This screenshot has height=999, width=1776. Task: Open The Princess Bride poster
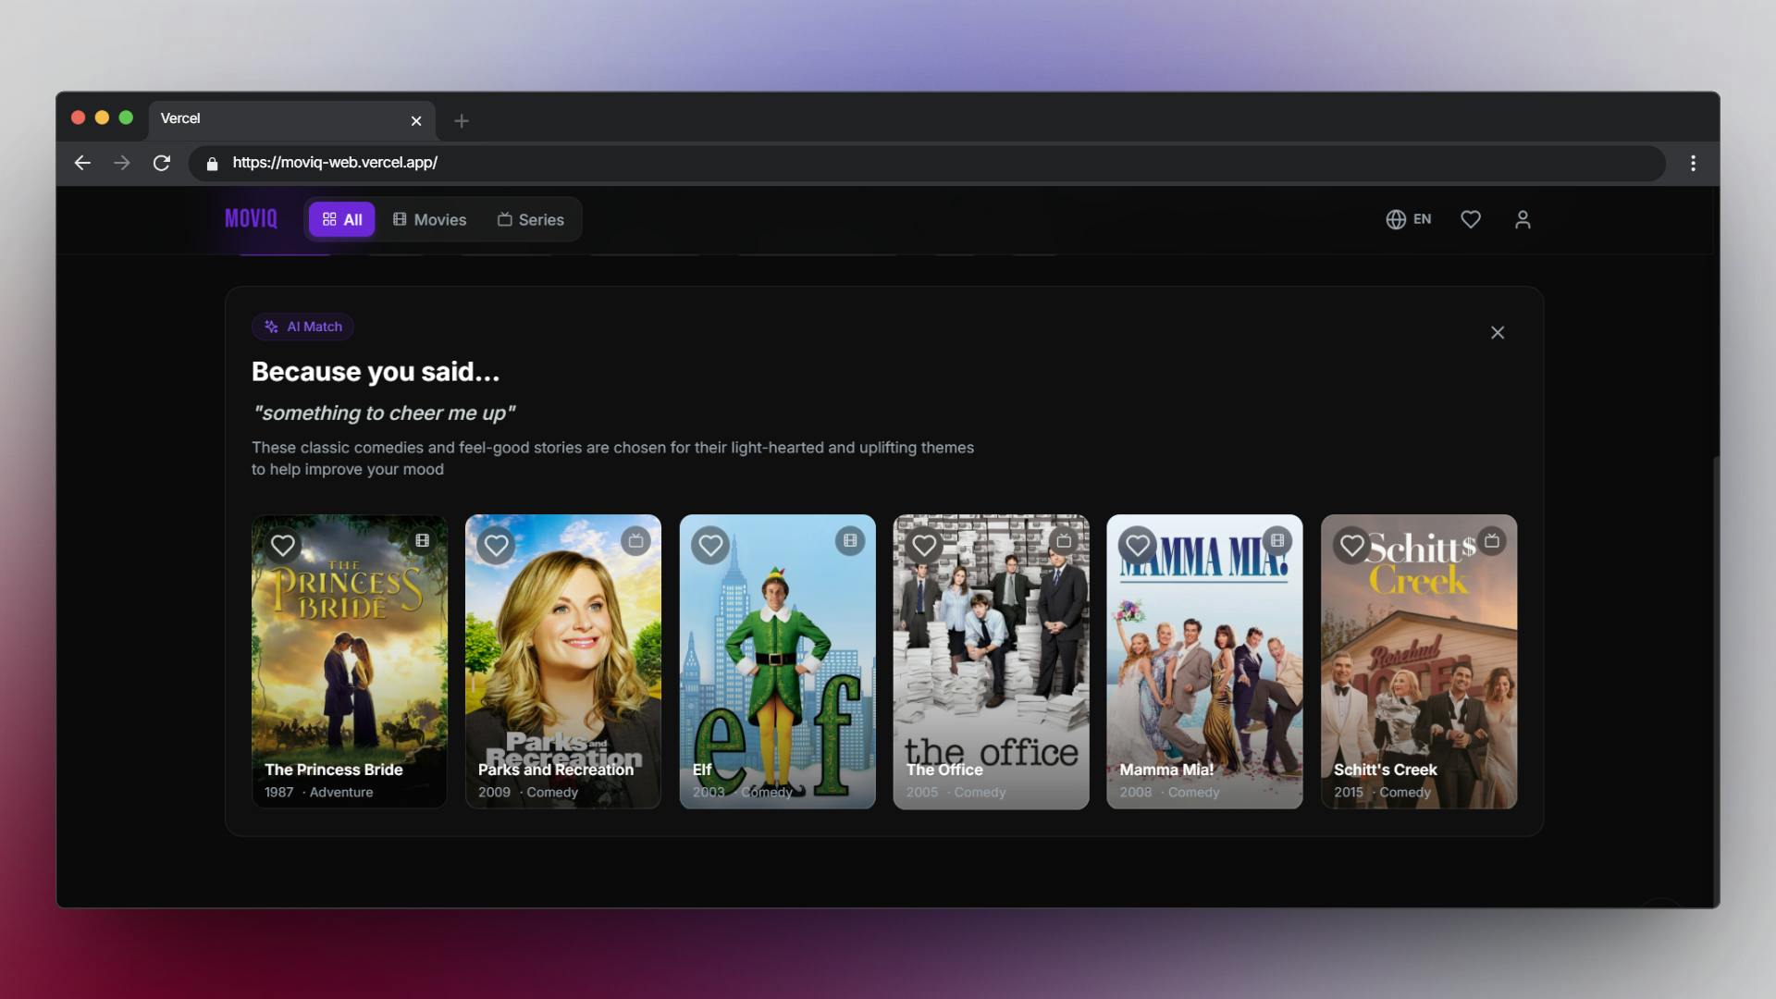point(350,661)
